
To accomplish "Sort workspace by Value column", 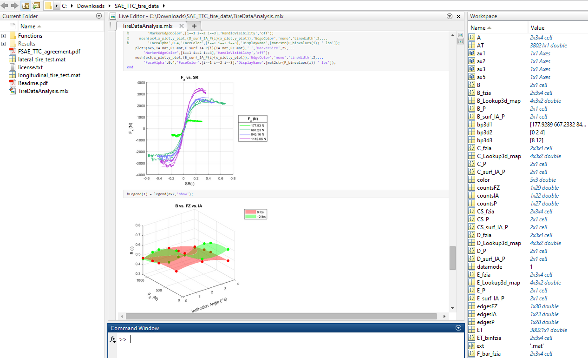I will (x=537, y=27).
